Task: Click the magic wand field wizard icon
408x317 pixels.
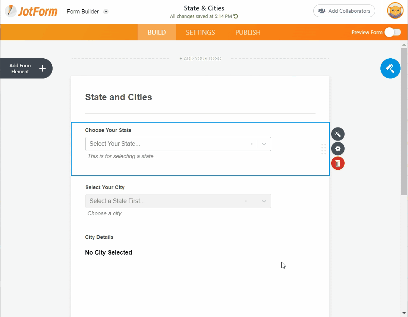Action: click(338, 134)
